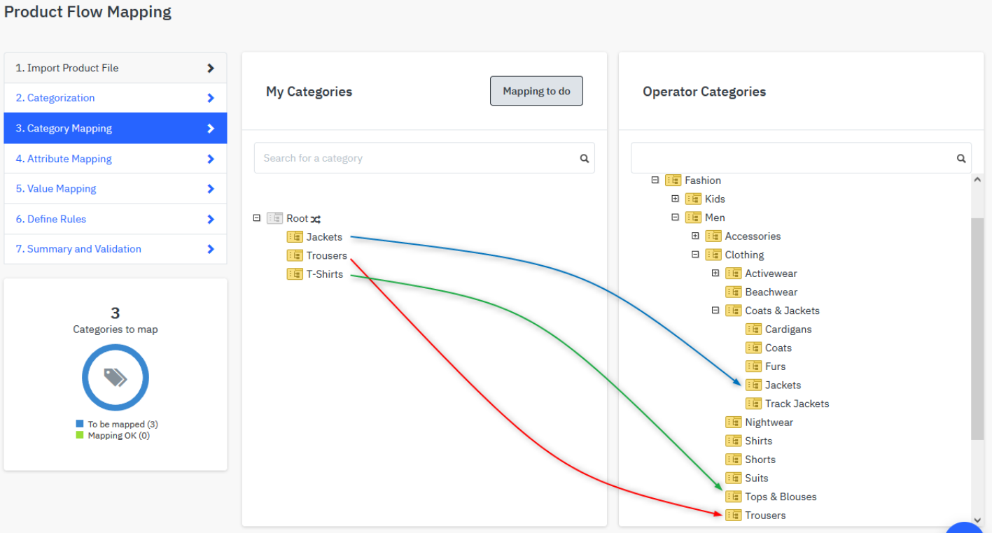Select step 3 Category Mapping

[116, 128]
